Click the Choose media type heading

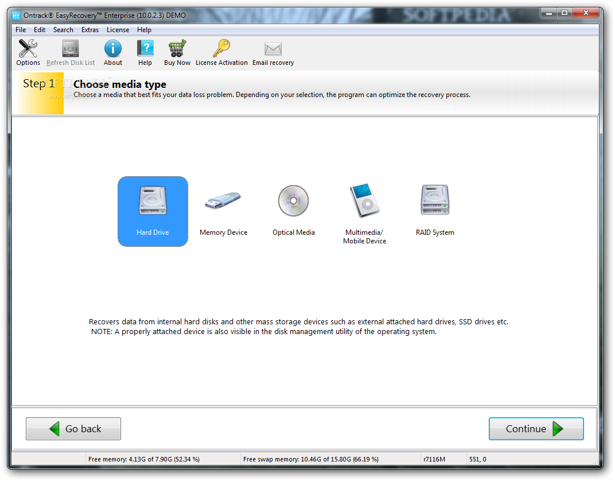click(x=120, y=84)
